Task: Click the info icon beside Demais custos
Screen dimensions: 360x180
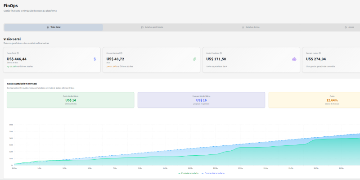Action: [x=319, y=53]
